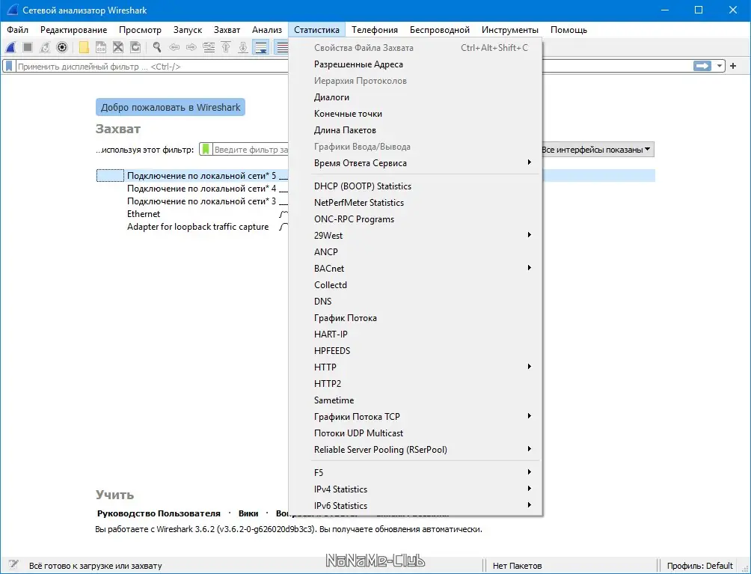This screenshot has width=751, height=574.
Task: Click apply display filter arrow button
Action: [x=702, y=66]
